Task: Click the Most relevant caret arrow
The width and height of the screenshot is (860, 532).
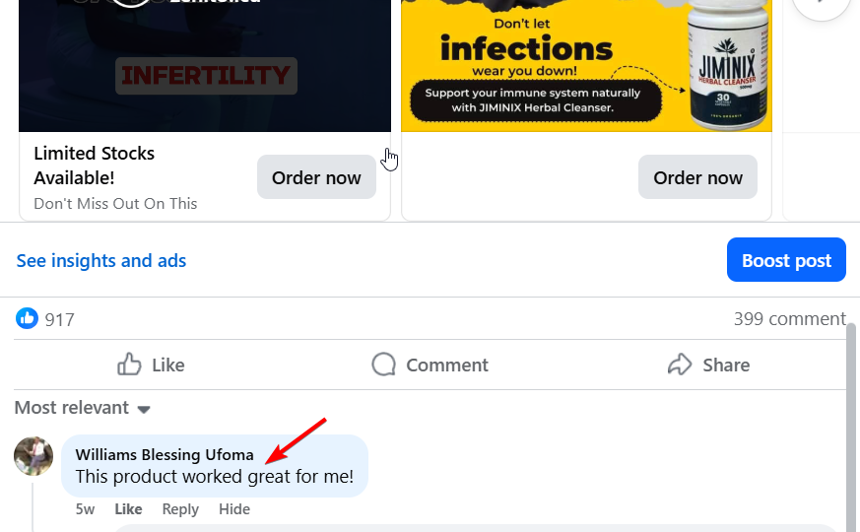Action: 144,409
